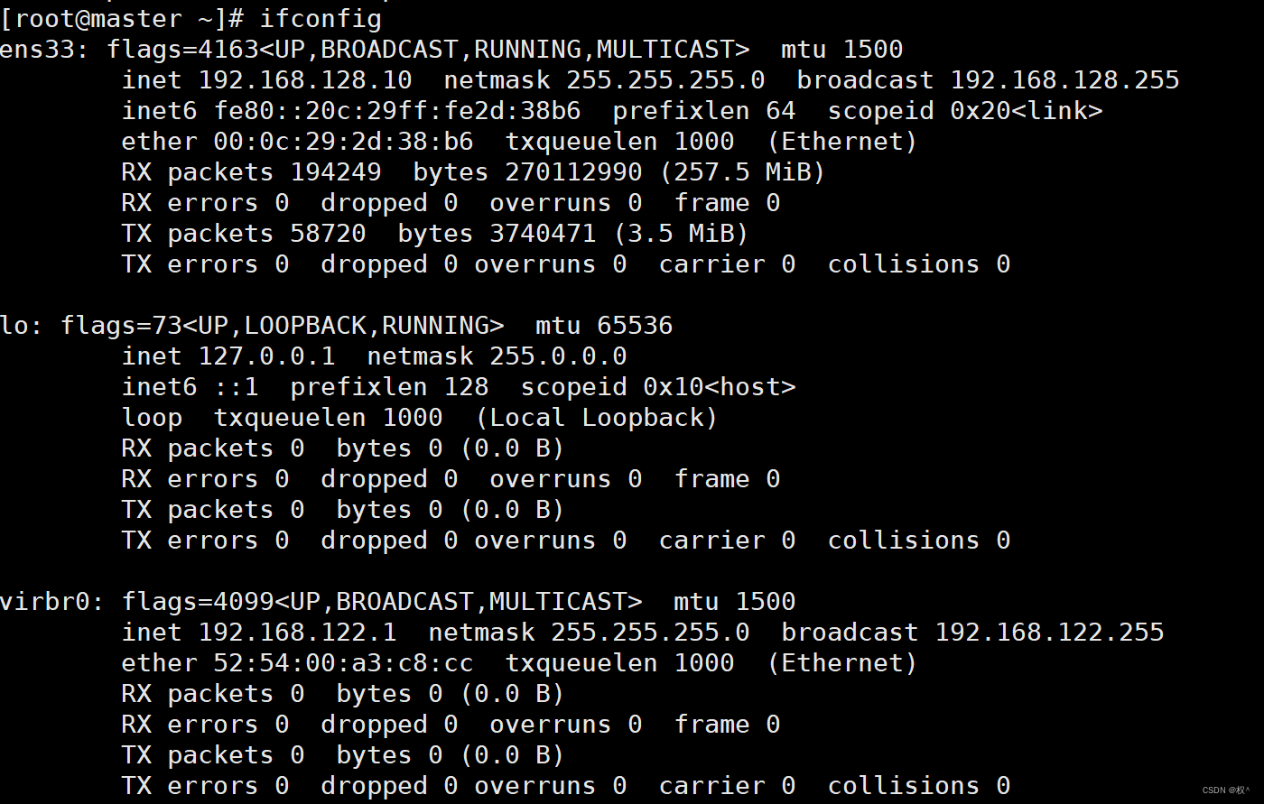This screenshot has height=804, width=1264.
Task: Click the '(257.5 MiB)' size text
Action: pyautogui.click(x=742, y=171)
